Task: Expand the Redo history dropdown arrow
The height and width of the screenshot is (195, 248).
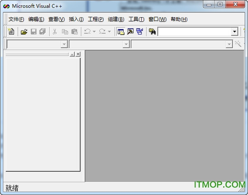Action: (x=109, y=31)
